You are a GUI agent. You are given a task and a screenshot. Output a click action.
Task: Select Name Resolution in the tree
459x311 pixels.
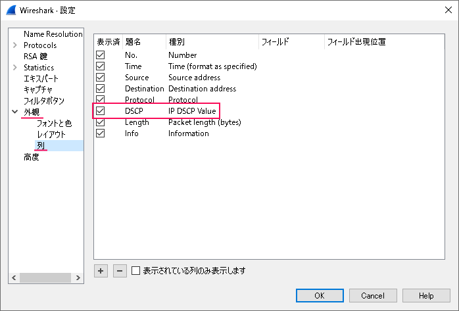coord(53,34)
